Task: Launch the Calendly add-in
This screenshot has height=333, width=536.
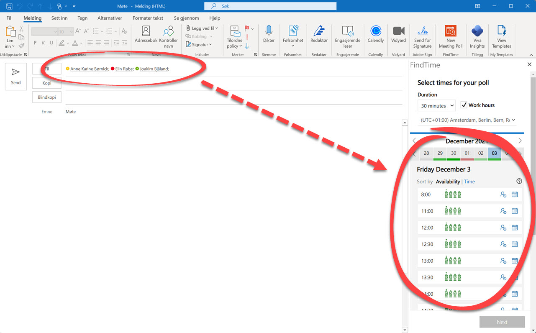Action: click(x=375, y=37)
